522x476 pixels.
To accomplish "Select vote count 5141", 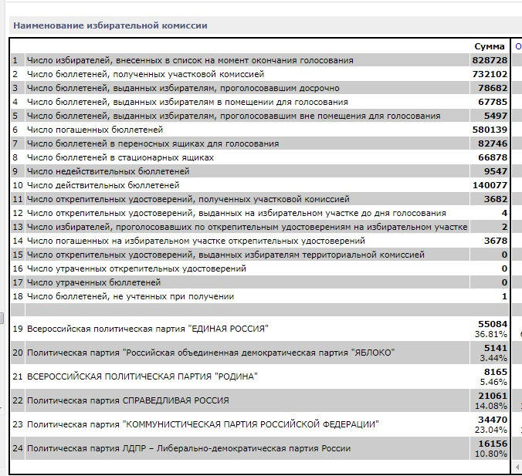I will tap(496, 348).
